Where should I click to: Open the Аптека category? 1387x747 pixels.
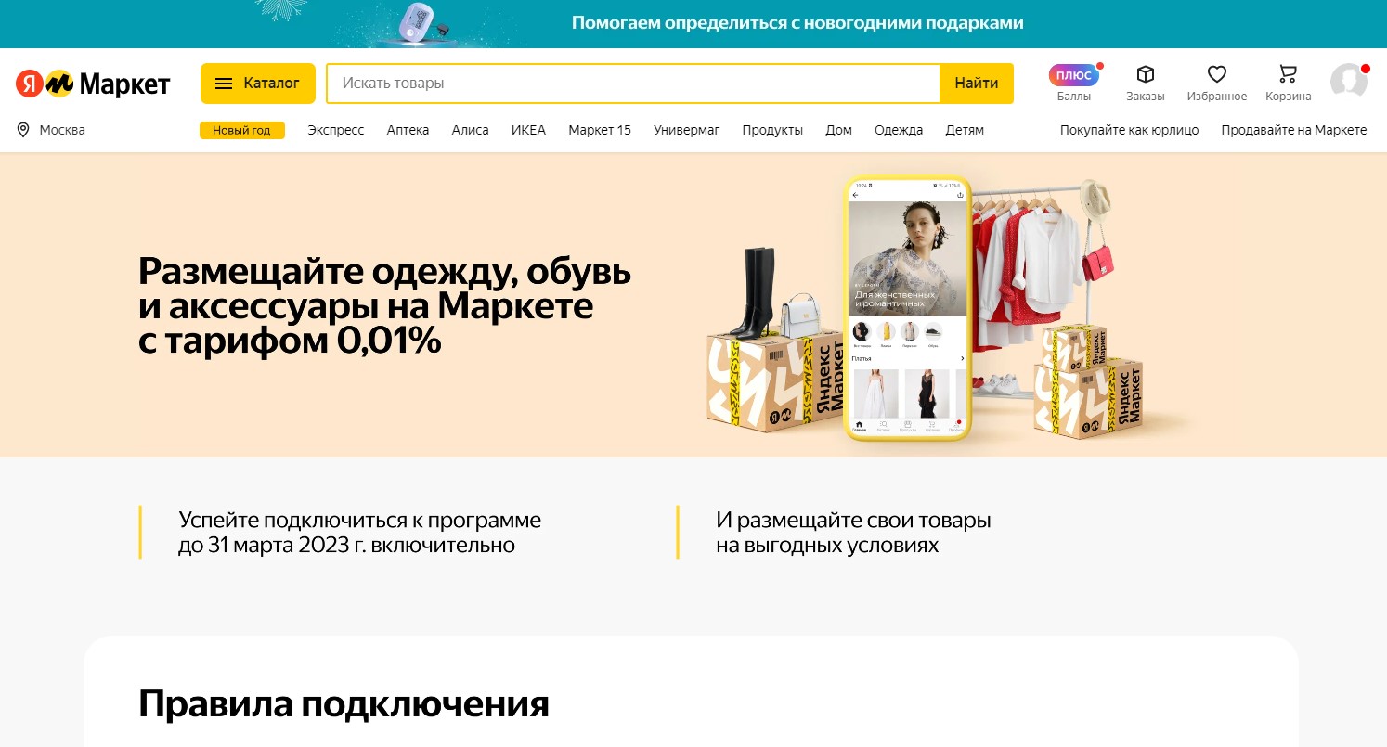click(408, 130)
